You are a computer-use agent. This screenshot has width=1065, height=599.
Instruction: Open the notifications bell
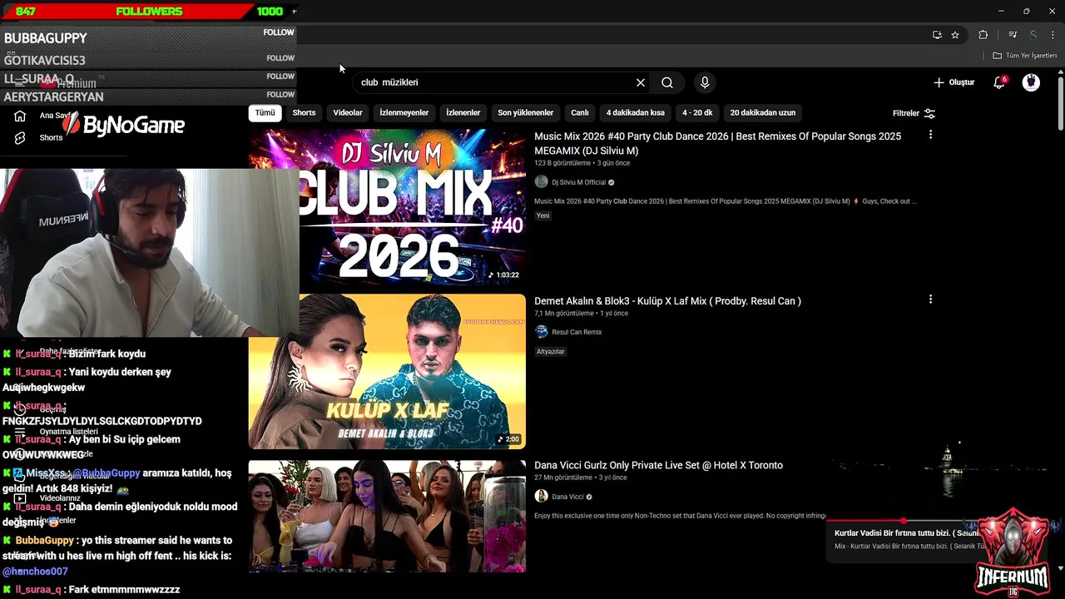[x=999, y=82]
